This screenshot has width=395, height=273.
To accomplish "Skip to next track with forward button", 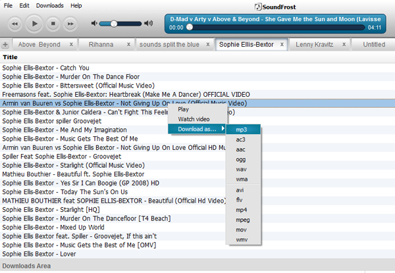I will (70, 24).
